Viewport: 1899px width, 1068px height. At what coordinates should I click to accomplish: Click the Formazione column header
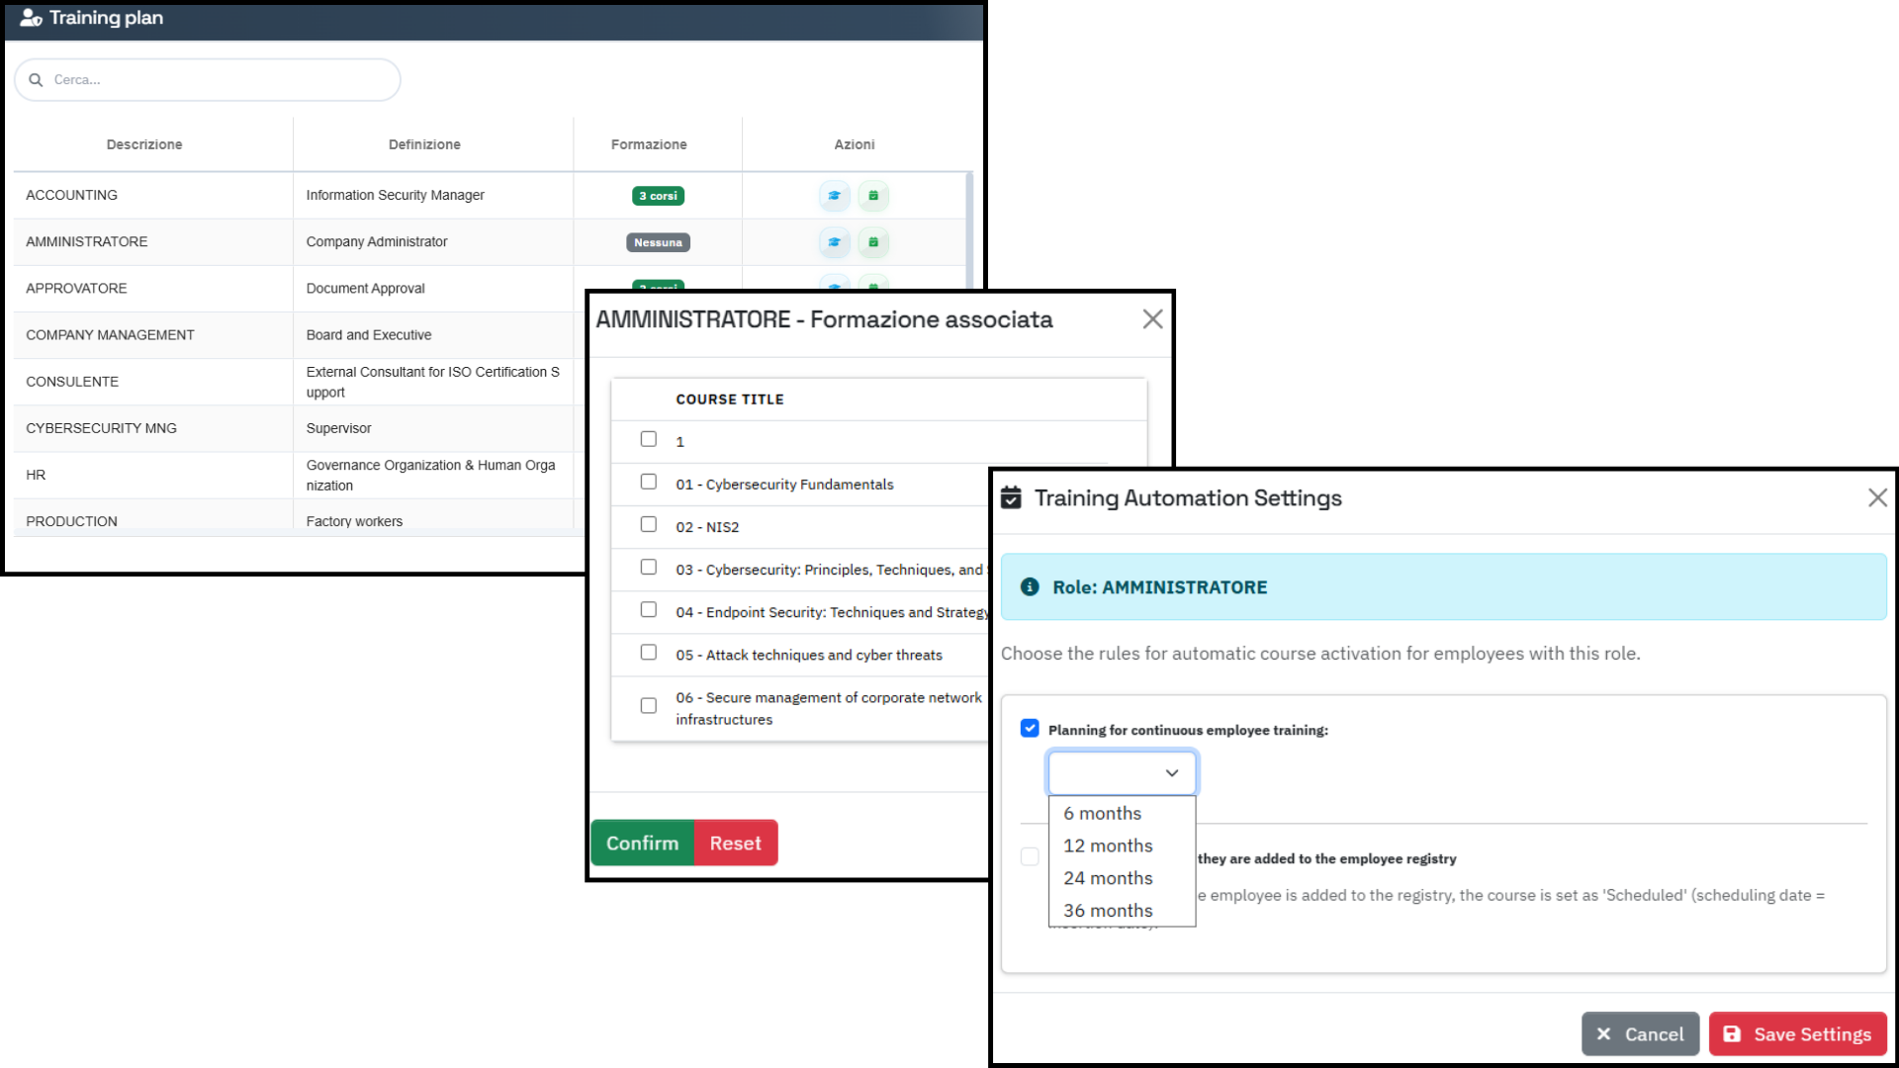pos(649,144)
